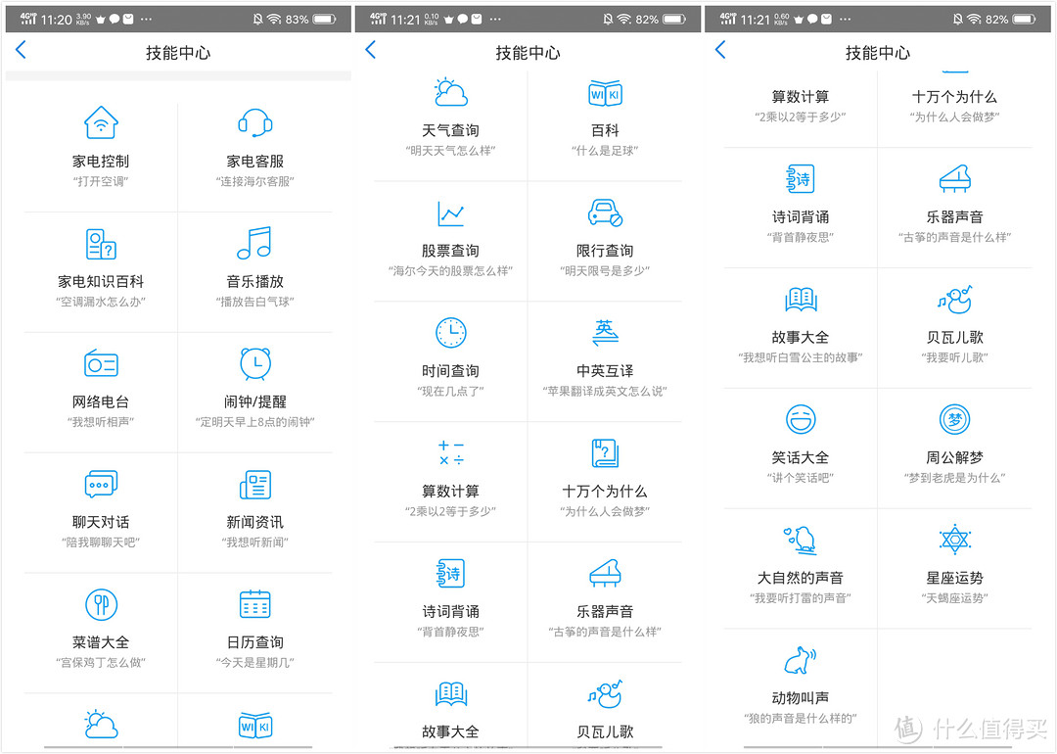Tap the phrase "苹果翻译成英文怎么说"
Screen dimensions: 1057x754
(605, 391)
